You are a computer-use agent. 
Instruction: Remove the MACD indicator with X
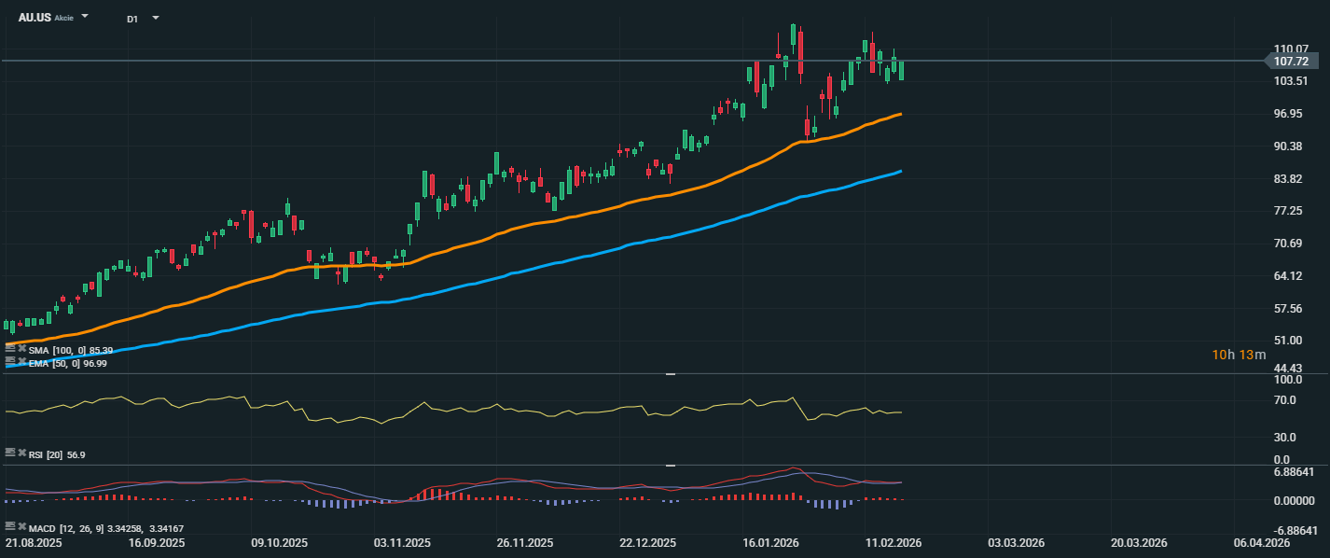pos(21,527)
